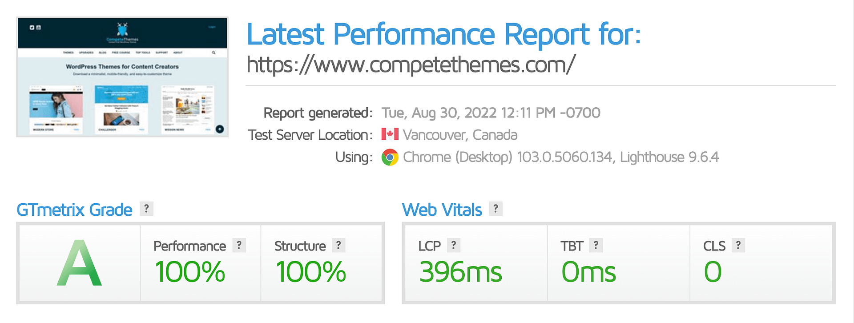Click the 0ms TBT value
Image resolution: width=854 pixels, height=323 pixels.
(x=588, y=272)
